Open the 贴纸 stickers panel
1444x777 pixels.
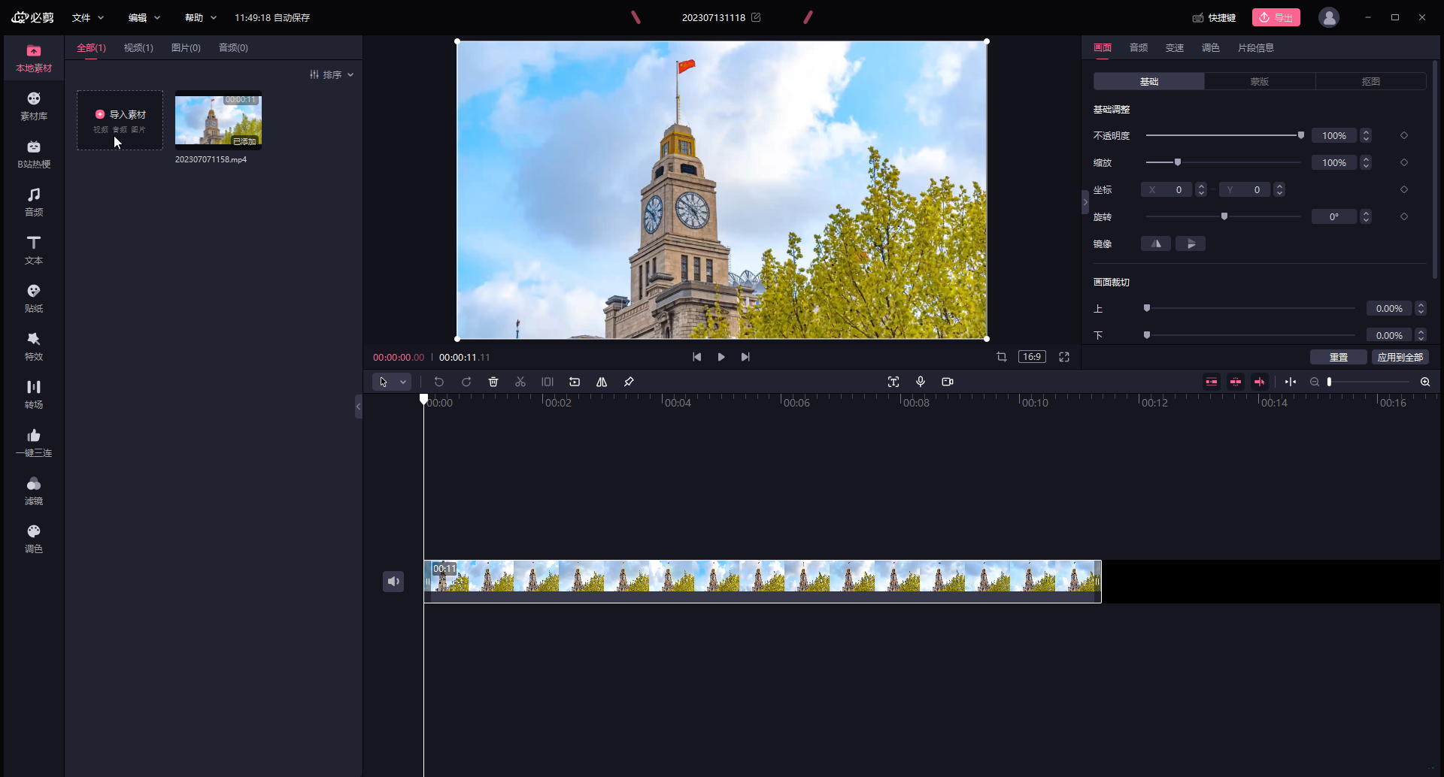(x=34, y=298)
